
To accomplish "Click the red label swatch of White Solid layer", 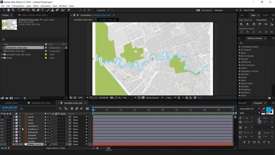I will click(x=16, y=144).
